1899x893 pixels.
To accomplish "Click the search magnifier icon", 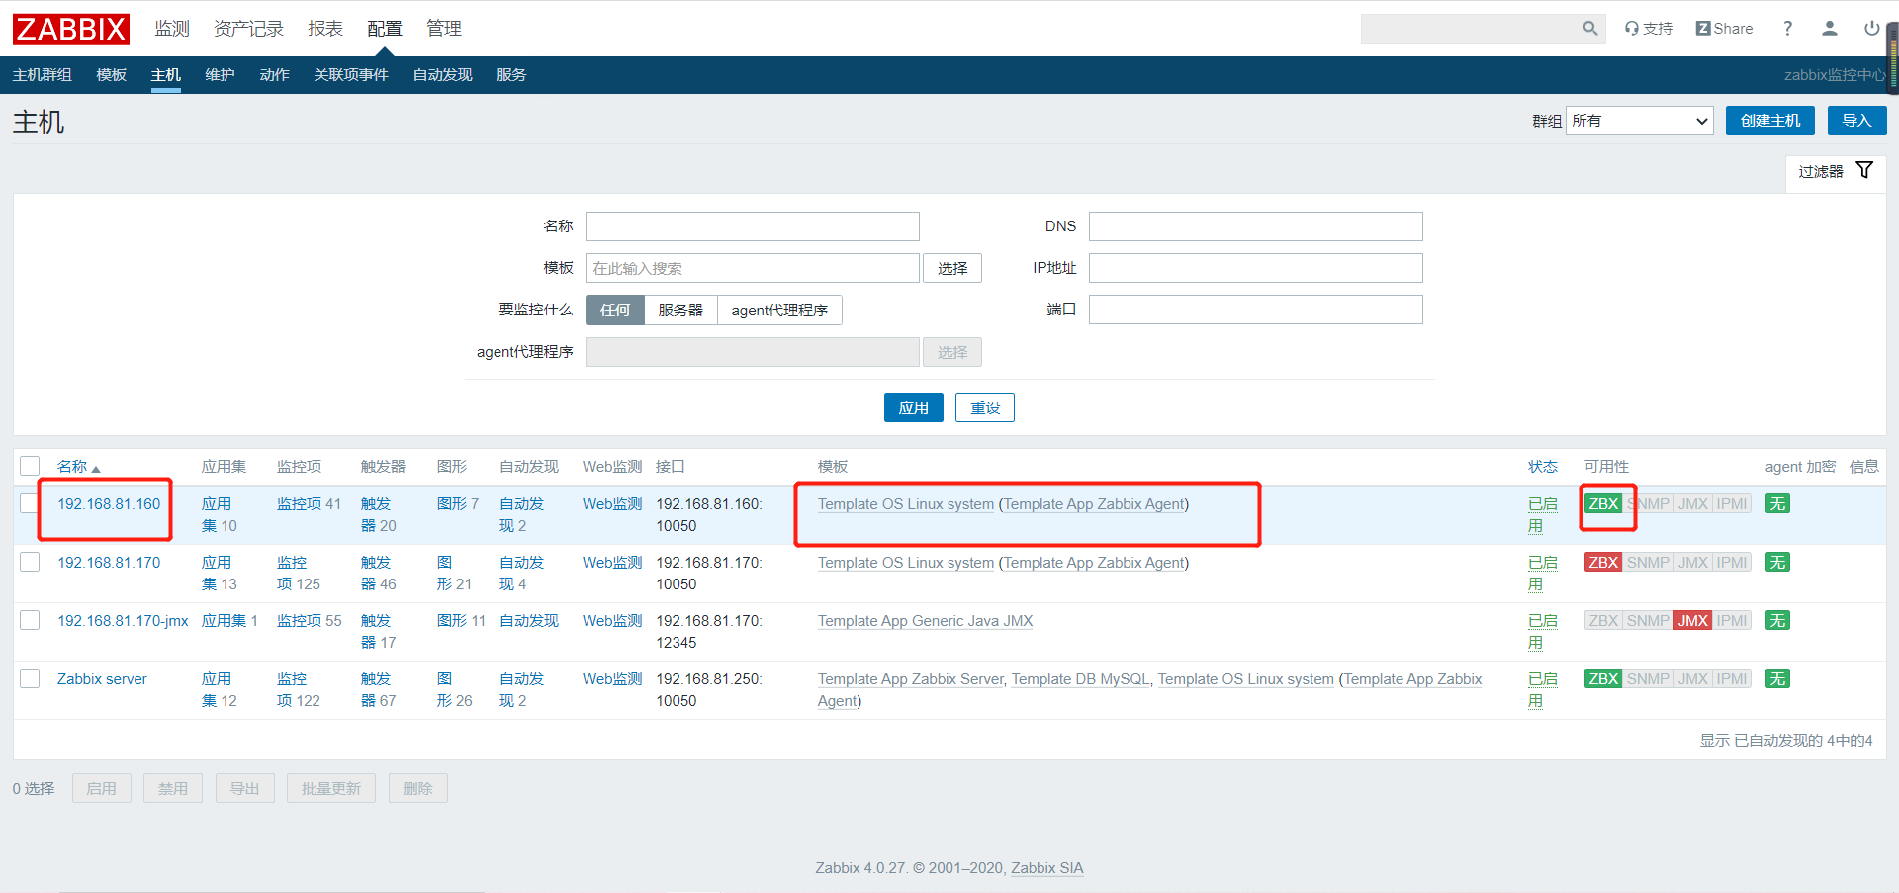I will point(1589,29).
